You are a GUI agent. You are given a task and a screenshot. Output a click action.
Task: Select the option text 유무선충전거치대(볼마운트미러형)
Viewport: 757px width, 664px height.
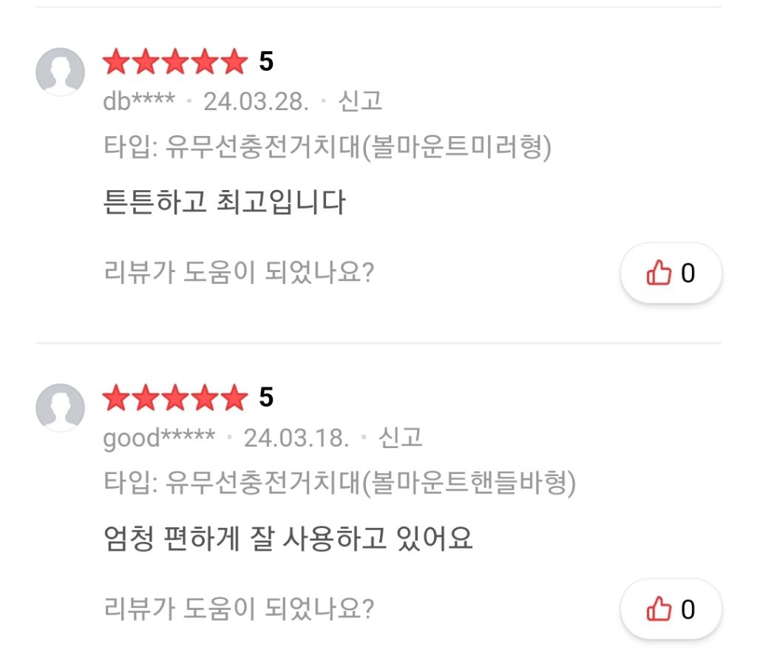pos(358,148)
